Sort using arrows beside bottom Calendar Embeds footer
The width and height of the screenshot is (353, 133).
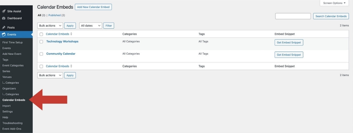click(71, 66)
